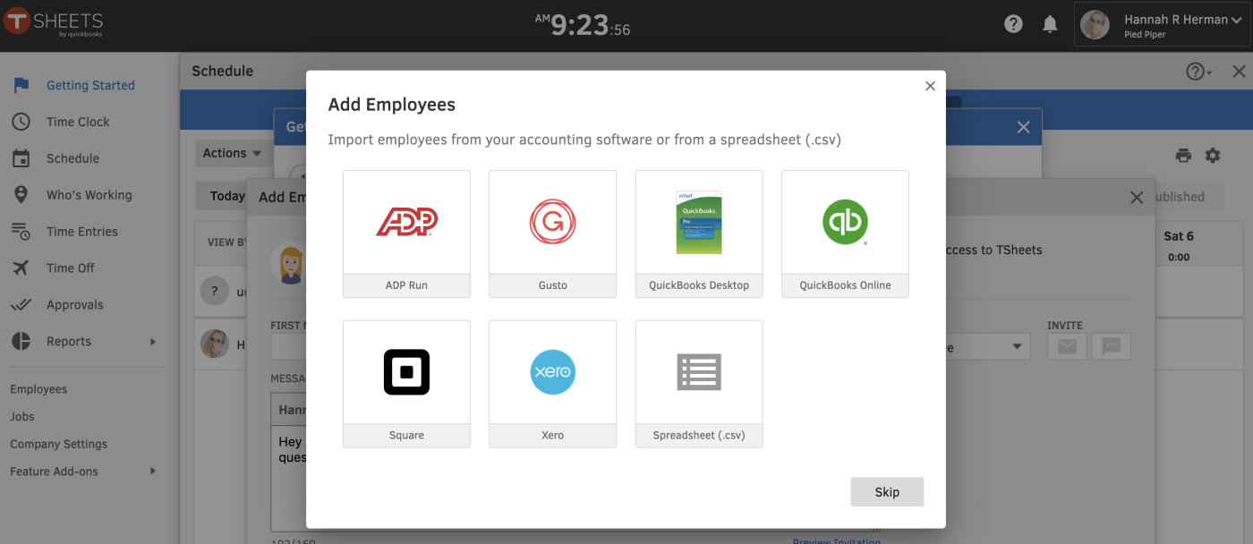Open Getting Started in the sidebar
The image size is (1253, 544).
[90, 85]
